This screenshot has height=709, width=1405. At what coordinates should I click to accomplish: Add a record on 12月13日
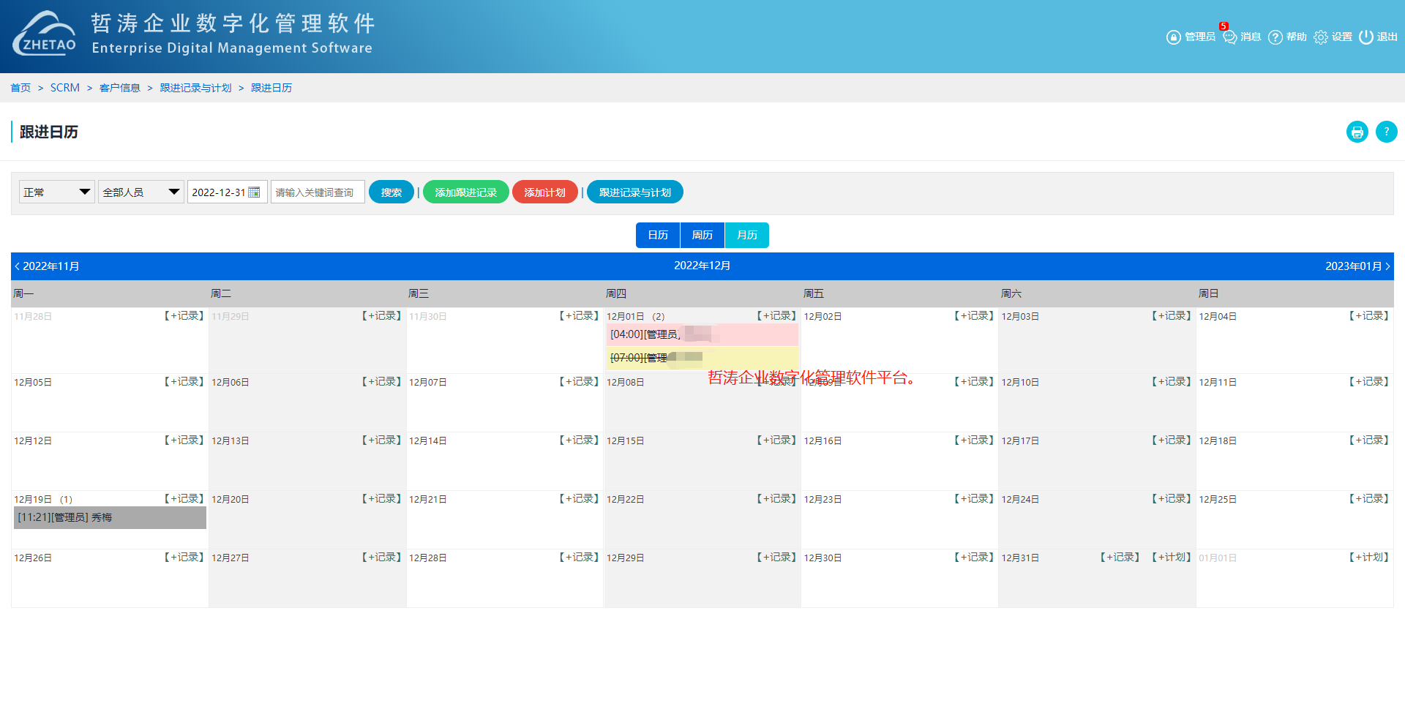coord(381,440)
